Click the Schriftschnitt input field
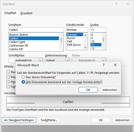Image resolution: width=134 pixels, height=132 pixels. (77, 30)
